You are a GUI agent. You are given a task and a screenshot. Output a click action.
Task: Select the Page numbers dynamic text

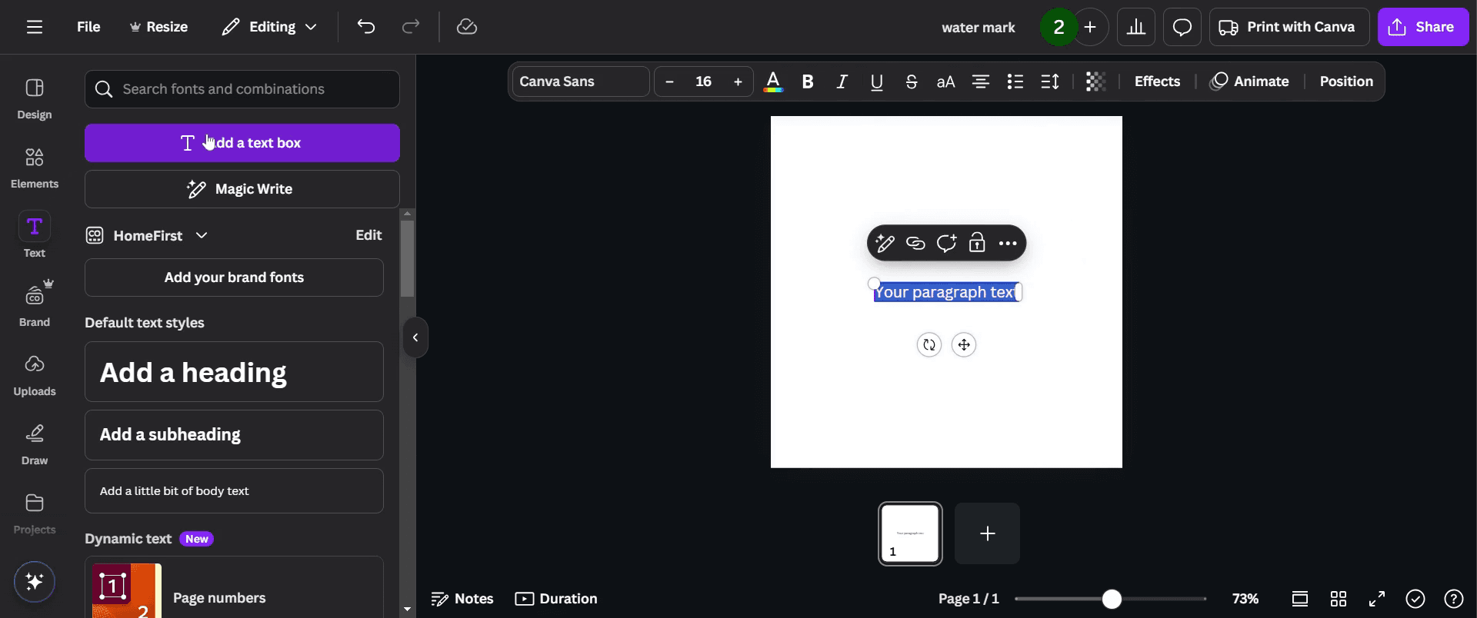pyautogui.click(x=234, y=589)
